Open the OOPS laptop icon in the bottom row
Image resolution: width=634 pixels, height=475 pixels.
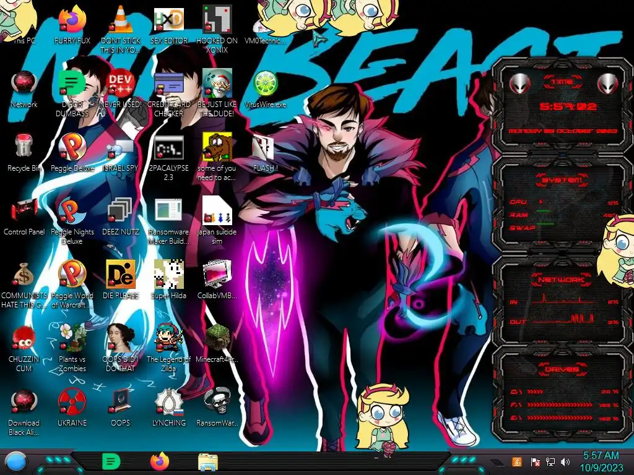(121, 402)
